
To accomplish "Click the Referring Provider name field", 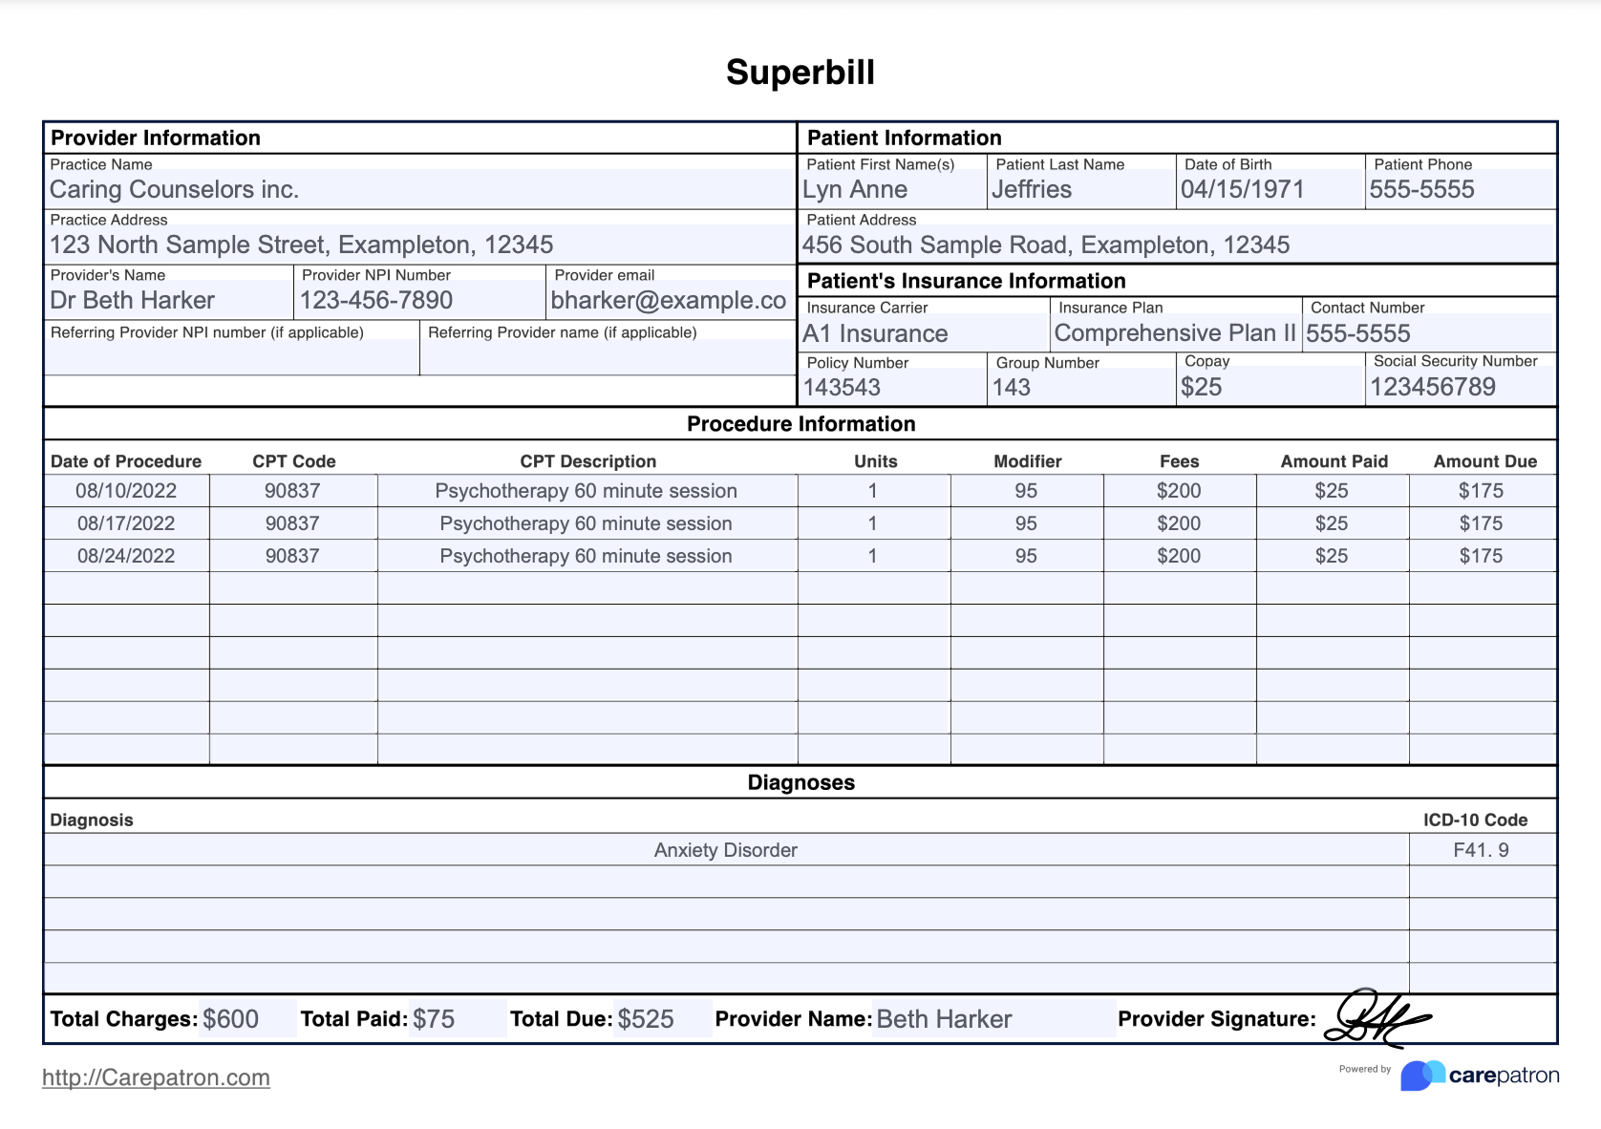I will click(x=607, y=358).
